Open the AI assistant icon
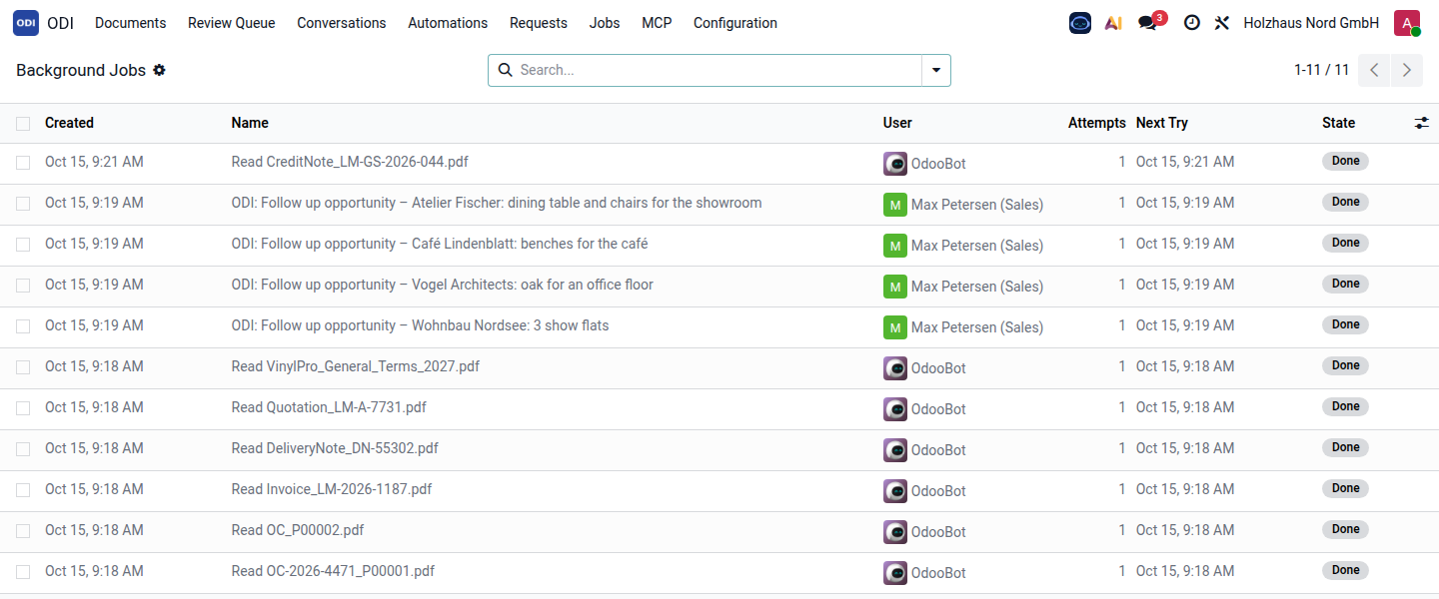Viewport: 1439px width, 599px height. (1113, 23)
